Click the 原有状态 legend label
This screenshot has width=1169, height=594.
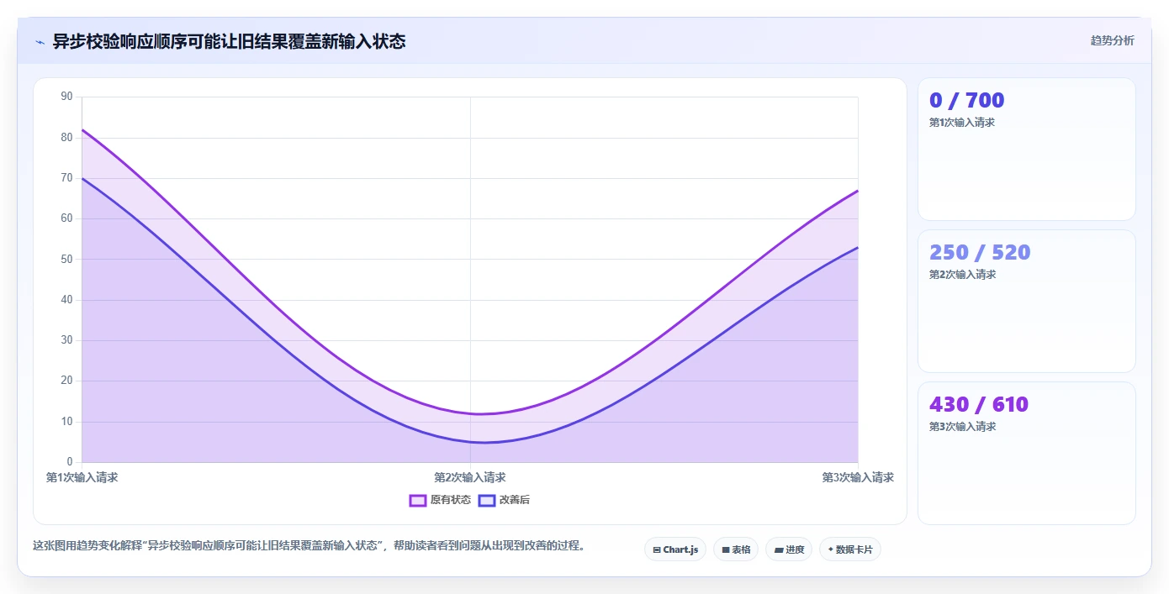451,500
